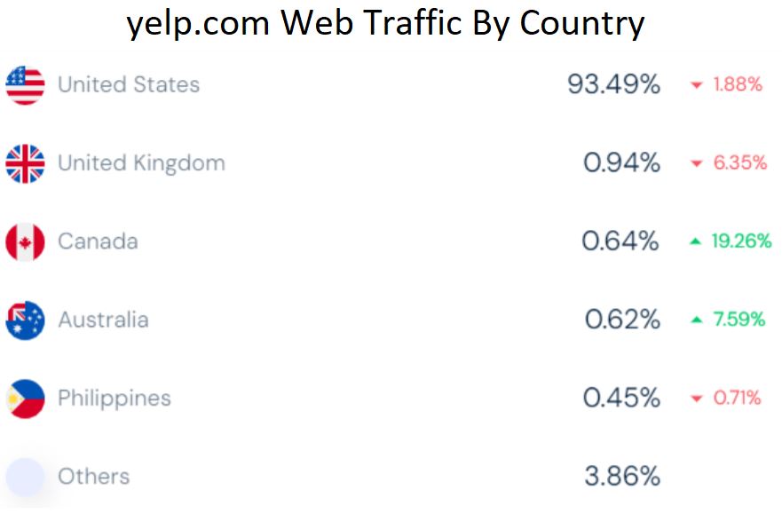Click the United States flag icon

pos(25,85)
